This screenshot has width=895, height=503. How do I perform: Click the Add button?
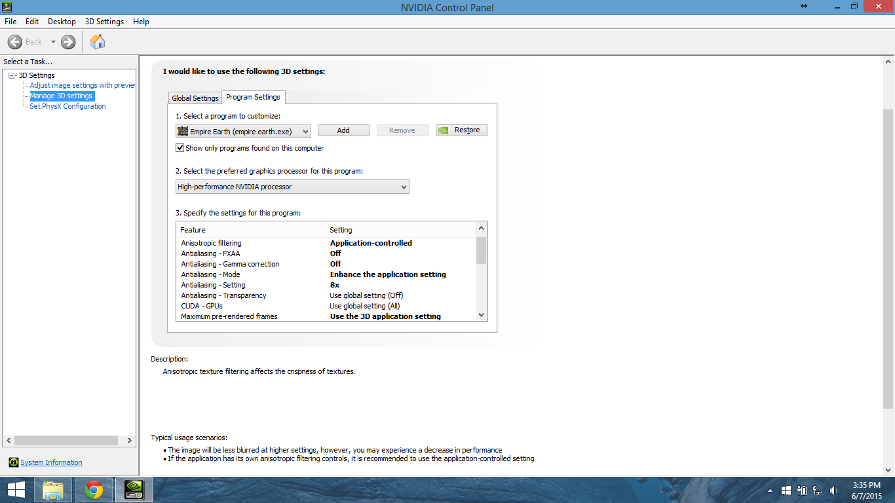(343, 130)
